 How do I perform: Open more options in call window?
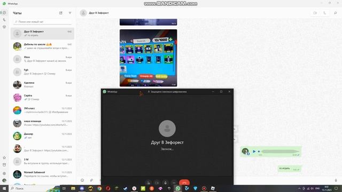[x=174, y=182]
